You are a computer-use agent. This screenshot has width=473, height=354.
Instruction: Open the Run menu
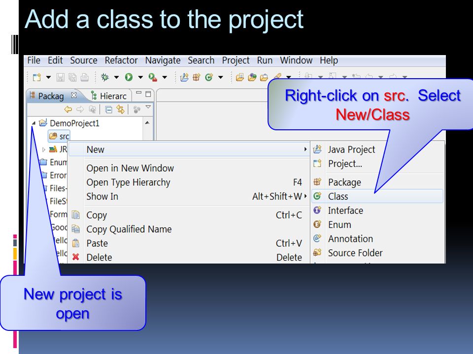tap(265, 60)
